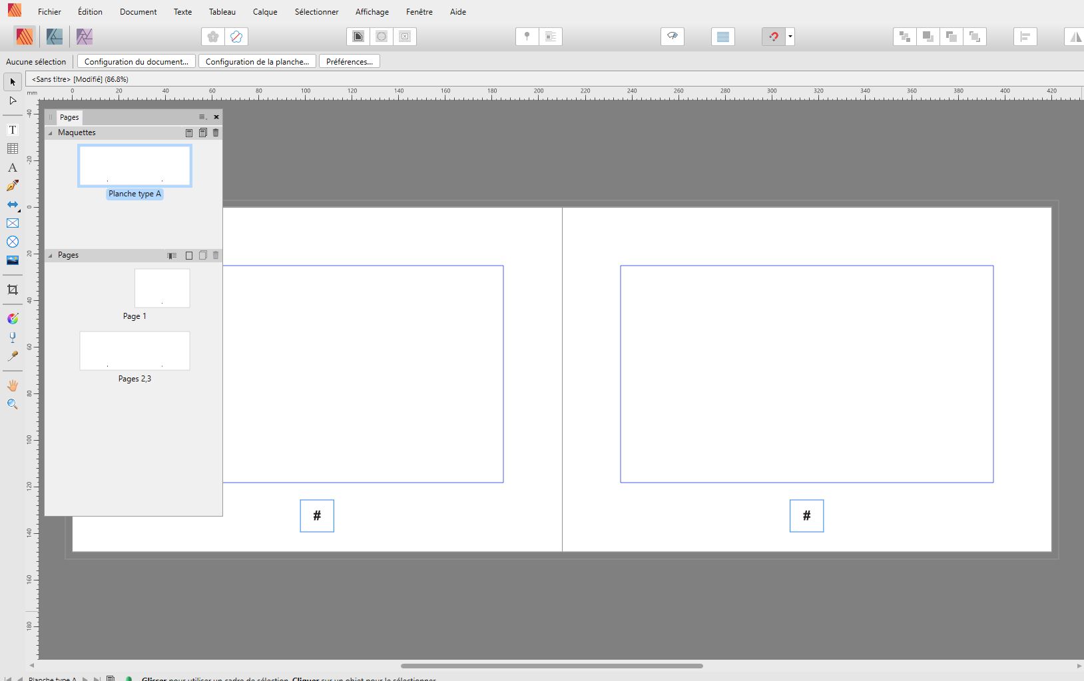Click the text wrap settings icon
Image resolution: width=1084 pixels, height=681 pixels.
click(551, 37)
